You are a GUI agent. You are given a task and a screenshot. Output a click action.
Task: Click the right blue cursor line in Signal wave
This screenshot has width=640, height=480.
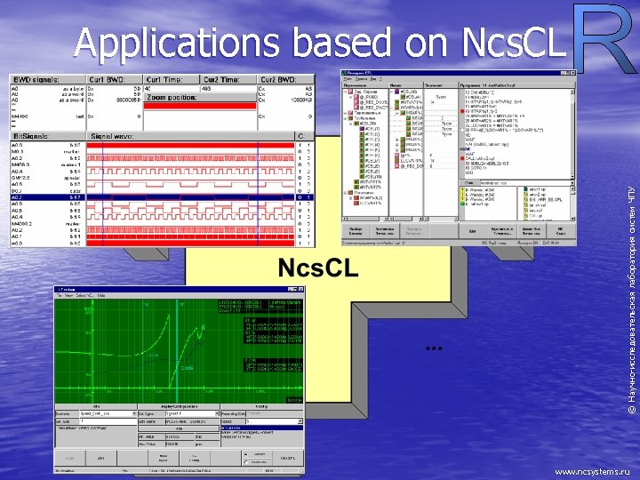pyautogui.click(x=258, y=194)
